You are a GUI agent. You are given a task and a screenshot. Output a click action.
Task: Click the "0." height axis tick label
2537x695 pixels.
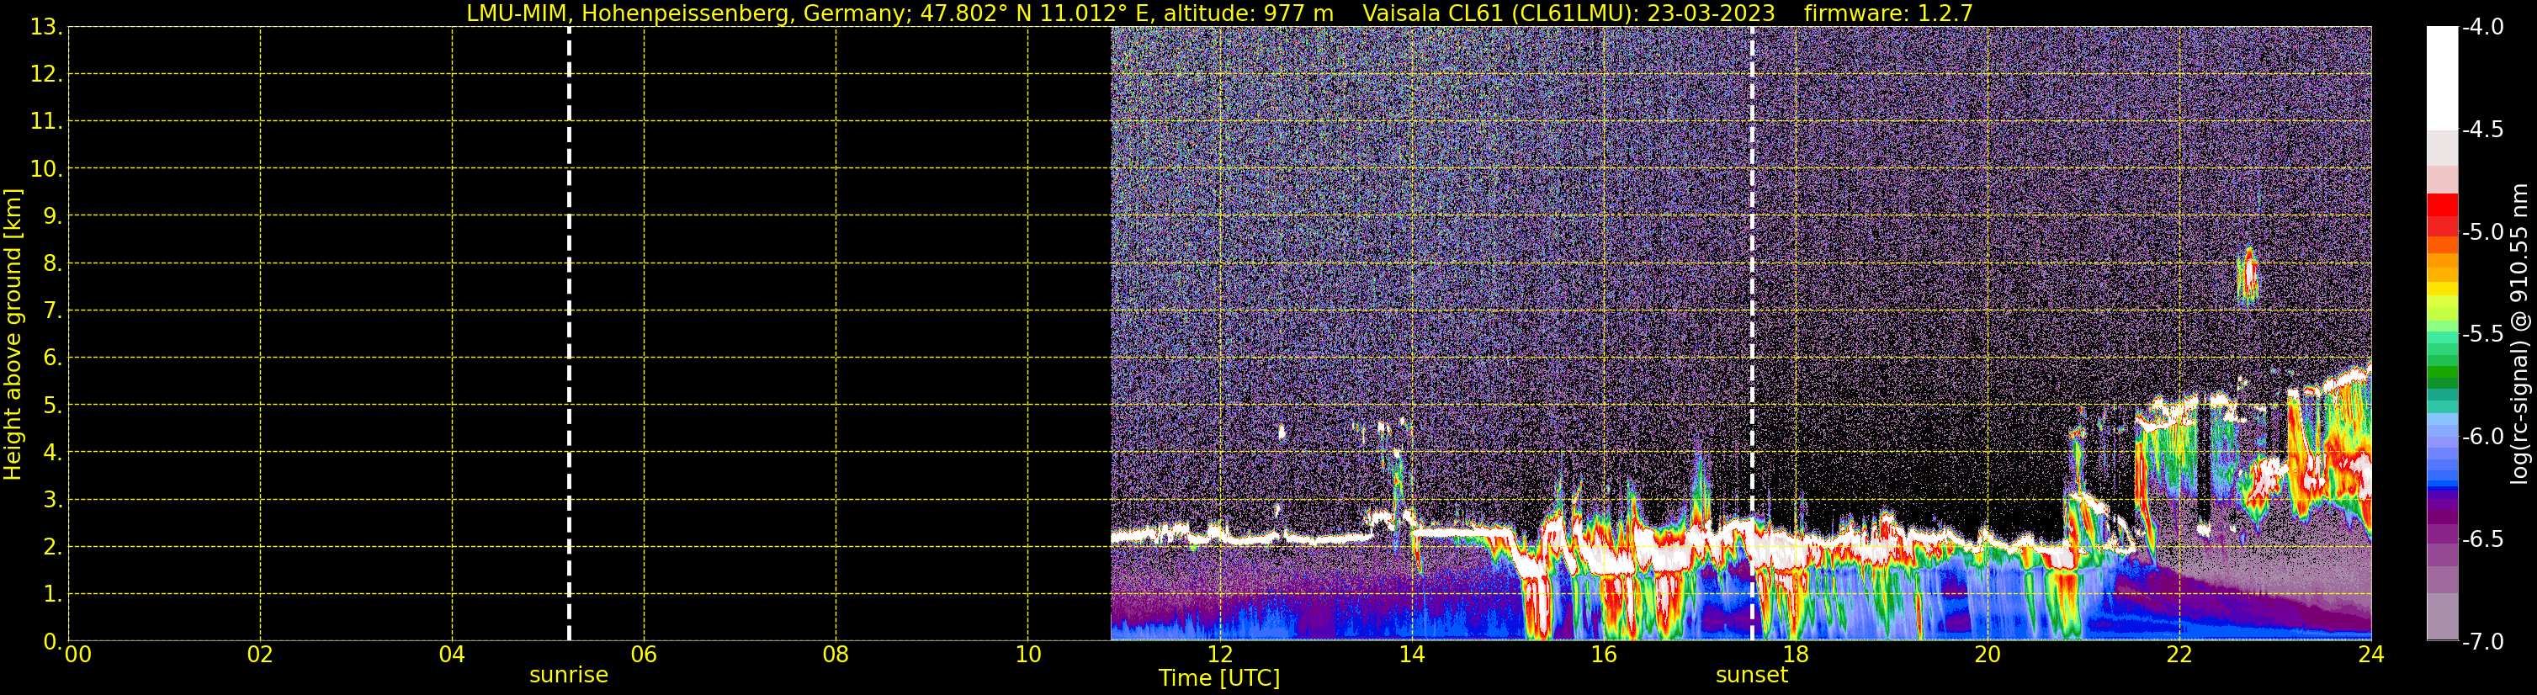[52, 642]
